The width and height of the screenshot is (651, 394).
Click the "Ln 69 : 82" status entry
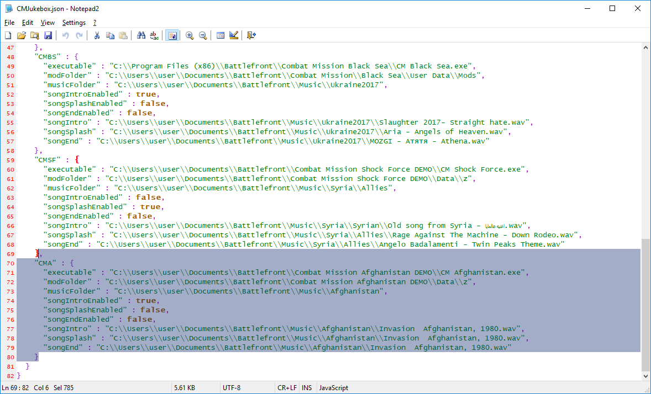pos(15,388)
